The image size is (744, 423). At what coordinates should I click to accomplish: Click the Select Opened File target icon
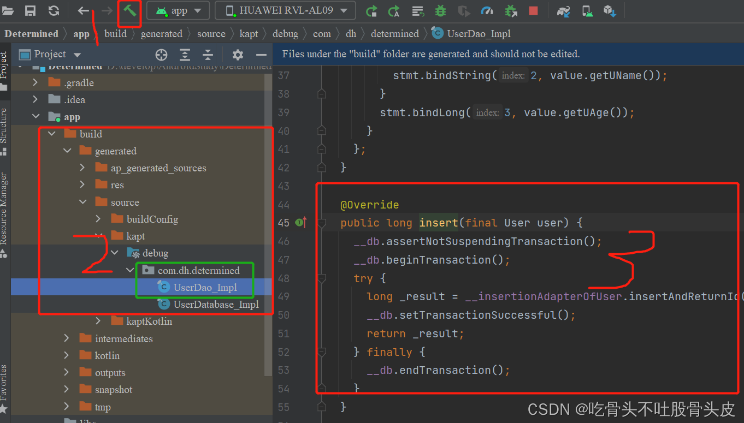(x=161, y=55)
